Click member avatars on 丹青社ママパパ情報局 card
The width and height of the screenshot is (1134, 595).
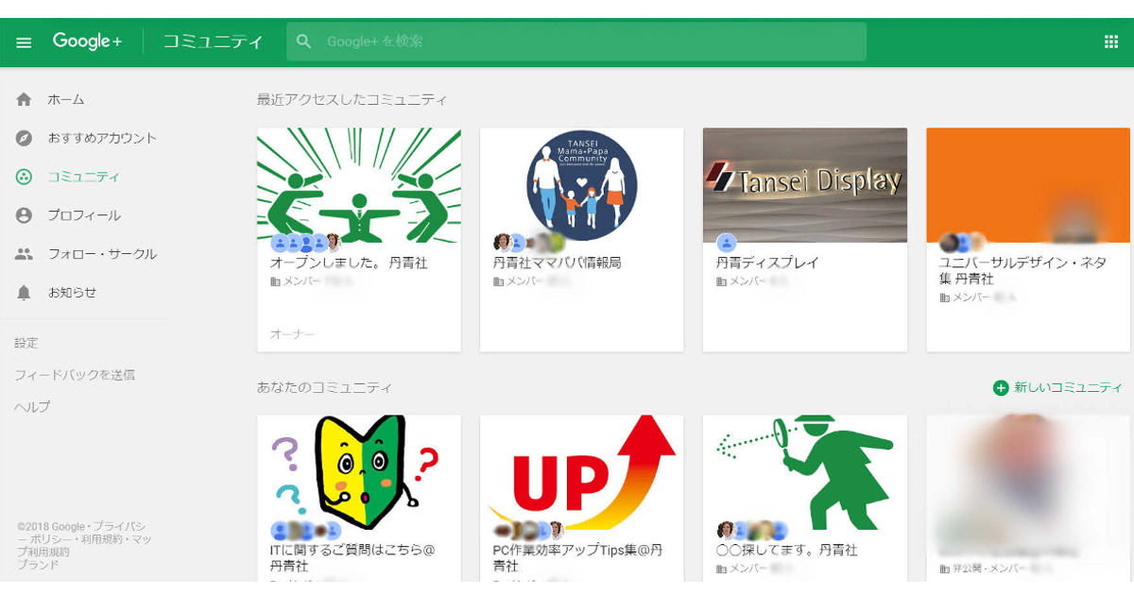click(528, 243)
